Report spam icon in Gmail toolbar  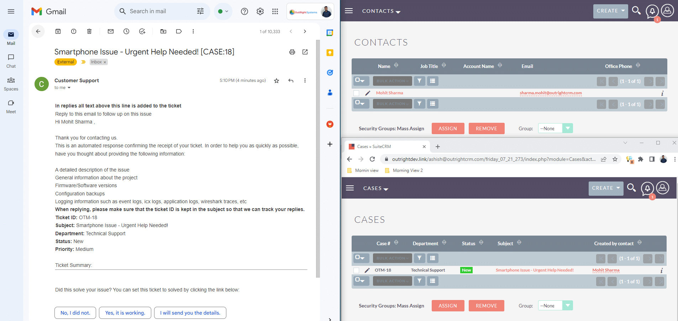(74, 31)
